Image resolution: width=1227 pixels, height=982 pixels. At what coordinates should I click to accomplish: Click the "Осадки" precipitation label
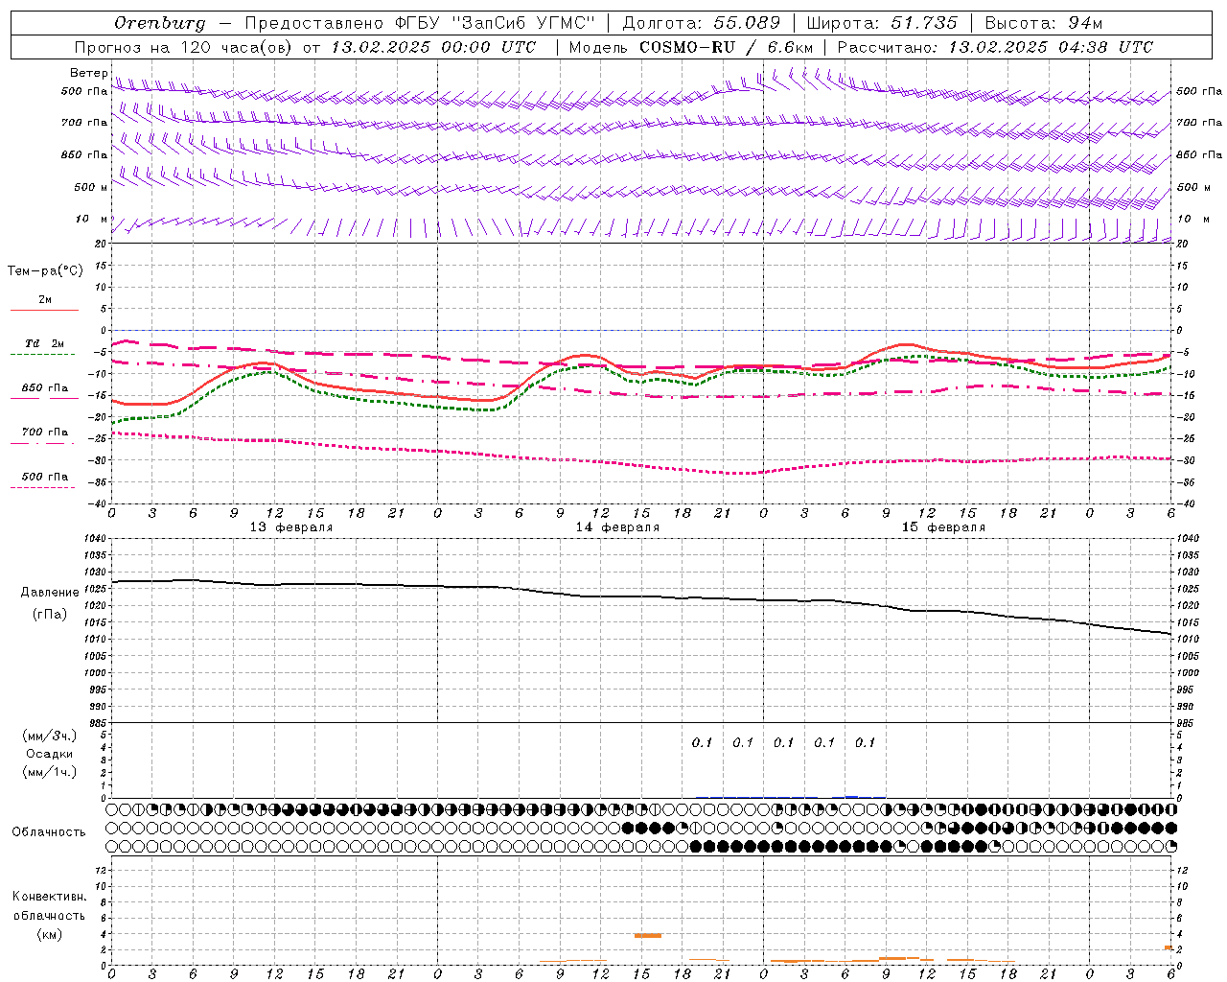(x=50, y=755)
